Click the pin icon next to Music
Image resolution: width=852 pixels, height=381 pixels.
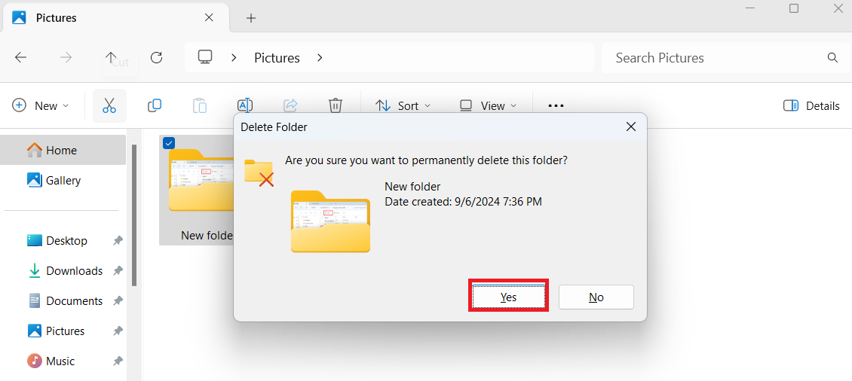pos(118,361)
